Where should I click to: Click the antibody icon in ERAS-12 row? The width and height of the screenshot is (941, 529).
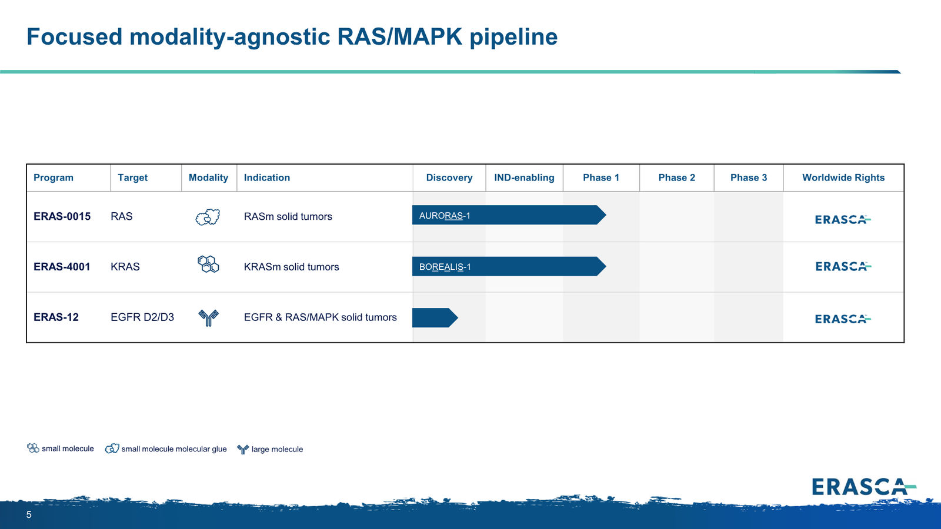pos(208,317)
